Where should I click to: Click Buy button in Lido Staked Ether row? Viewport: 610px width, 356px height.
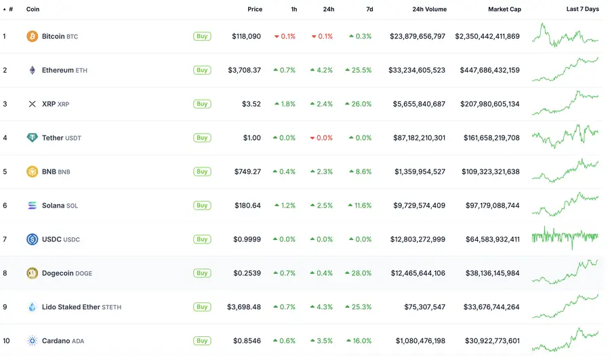[202, 307]
